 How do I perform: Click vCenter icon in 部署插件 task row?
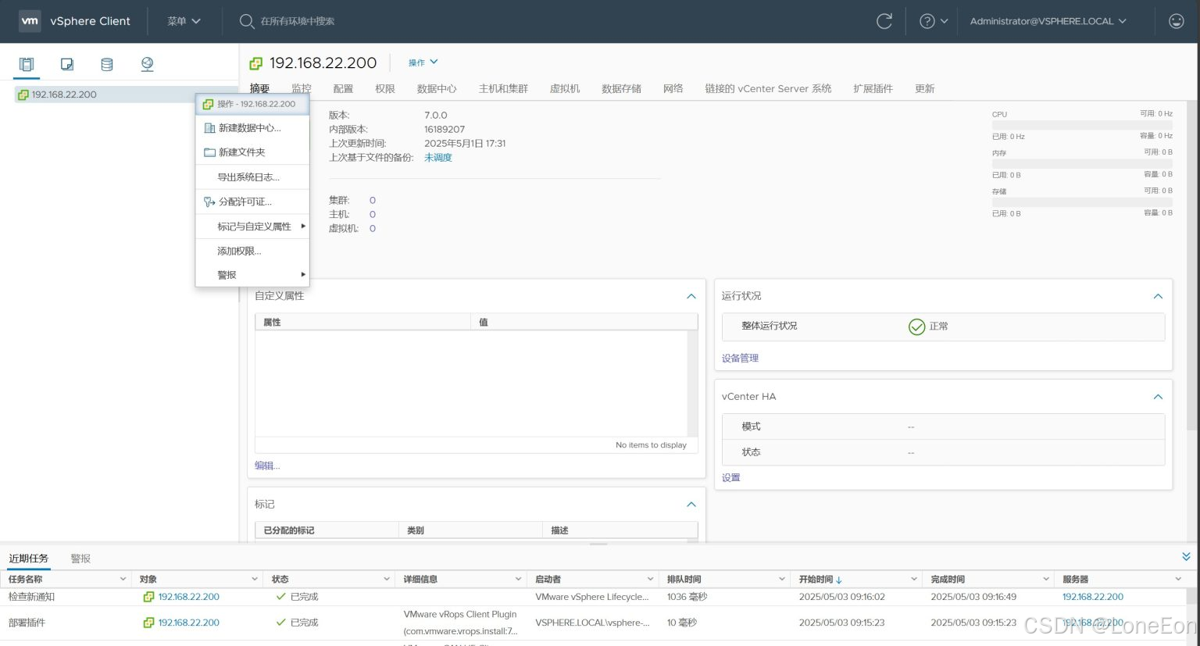(x=148, y=623)
